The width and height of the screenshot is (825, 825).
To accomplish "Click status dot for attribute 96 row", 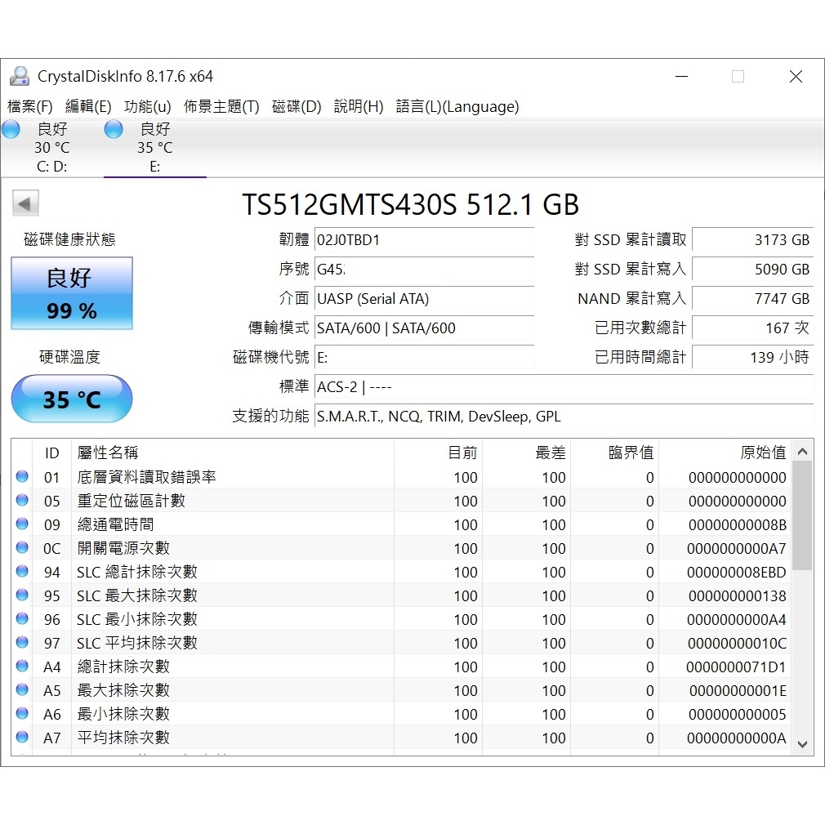I will click(22, 618).
